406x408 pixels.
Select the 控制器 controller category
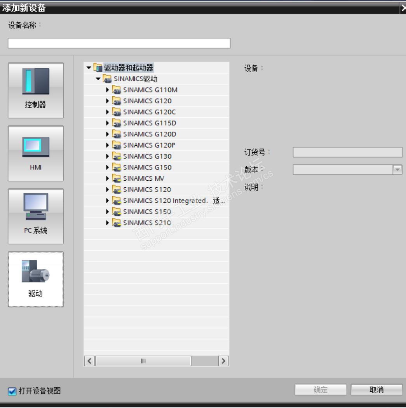[36, 90]
